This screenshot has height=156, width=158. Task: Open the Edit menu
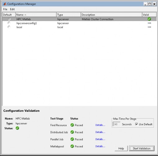click(12, 9)
